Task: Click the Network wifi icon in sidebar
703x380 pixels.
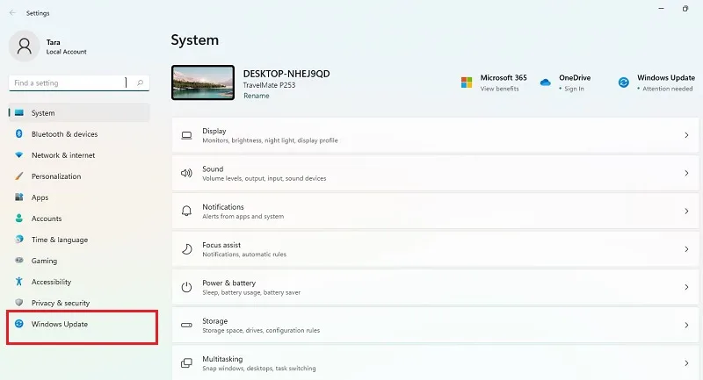Action: [x=18, y=154]
